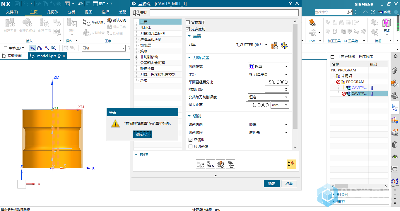The width and height of the screenshot is (400, 211).
Task: Open the mm units dropdown for 最大距离
Action: tap(280, 105)
